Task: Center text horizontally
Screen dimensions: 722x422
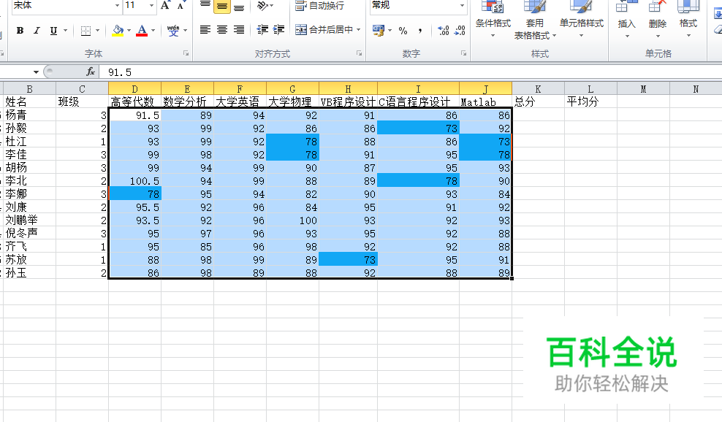Action: point(222,30)
